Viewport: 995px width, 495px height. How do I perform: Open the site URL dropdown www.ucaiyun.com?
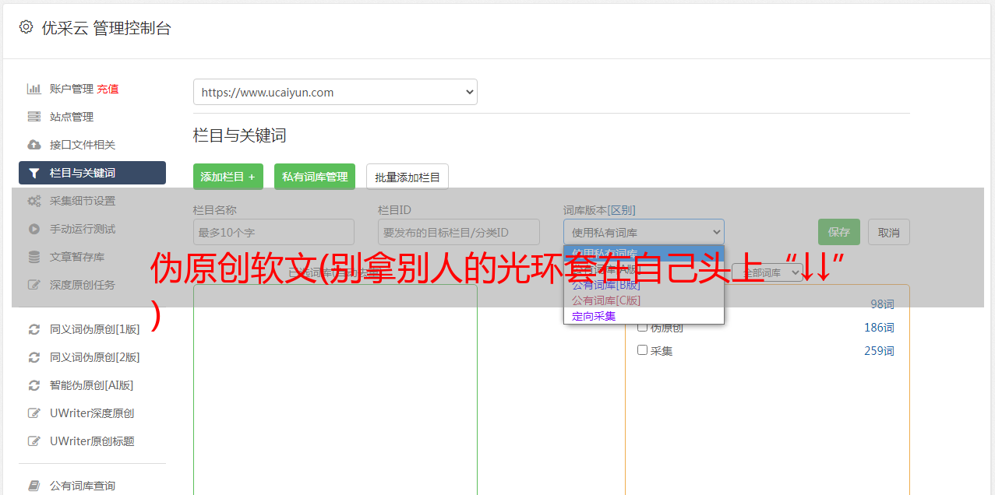pos(335,92)
